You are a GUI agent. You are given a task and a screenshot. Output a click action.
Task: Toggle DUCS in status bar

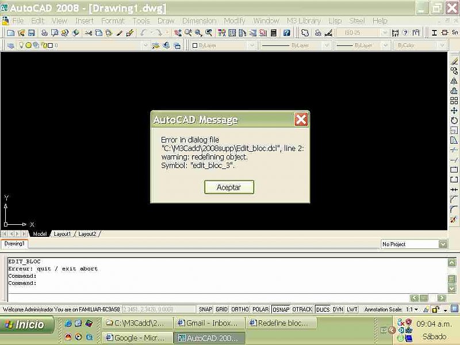(x=323, y=309)
